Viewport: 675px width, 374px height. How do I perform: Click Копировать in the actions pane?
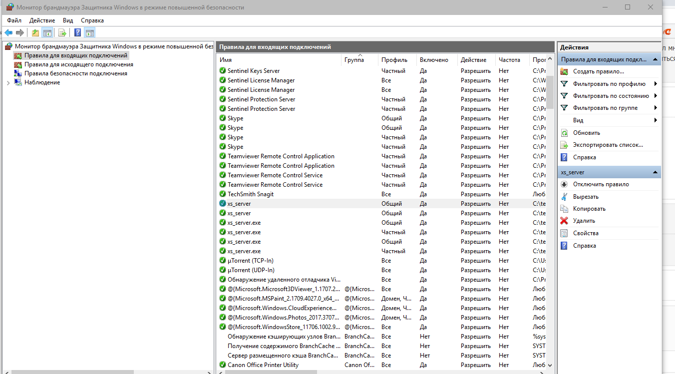589,209
